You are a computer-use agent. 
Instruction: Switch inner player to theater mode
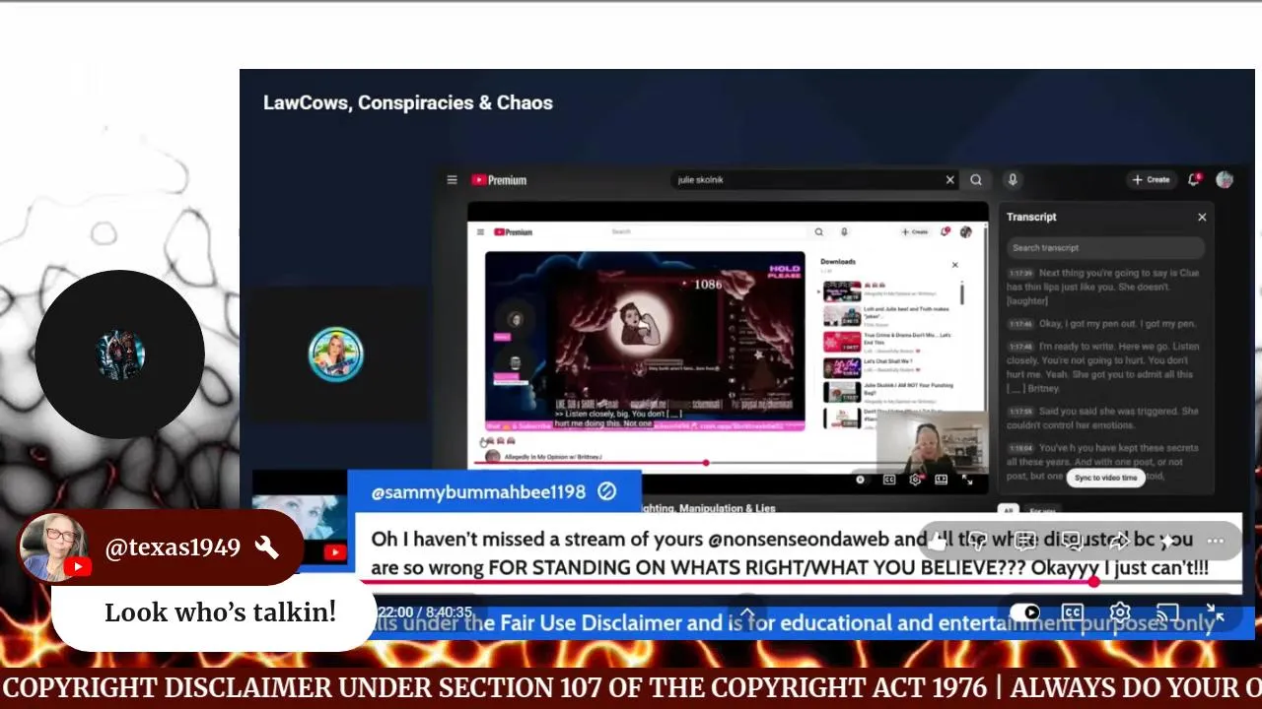pyautogui.click(x=941, y=480)
